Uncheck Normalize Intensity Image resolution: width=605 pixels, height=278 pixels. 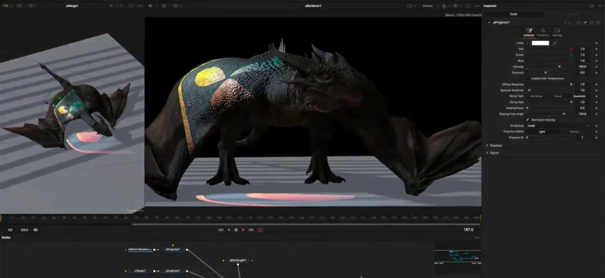[527, 120]
